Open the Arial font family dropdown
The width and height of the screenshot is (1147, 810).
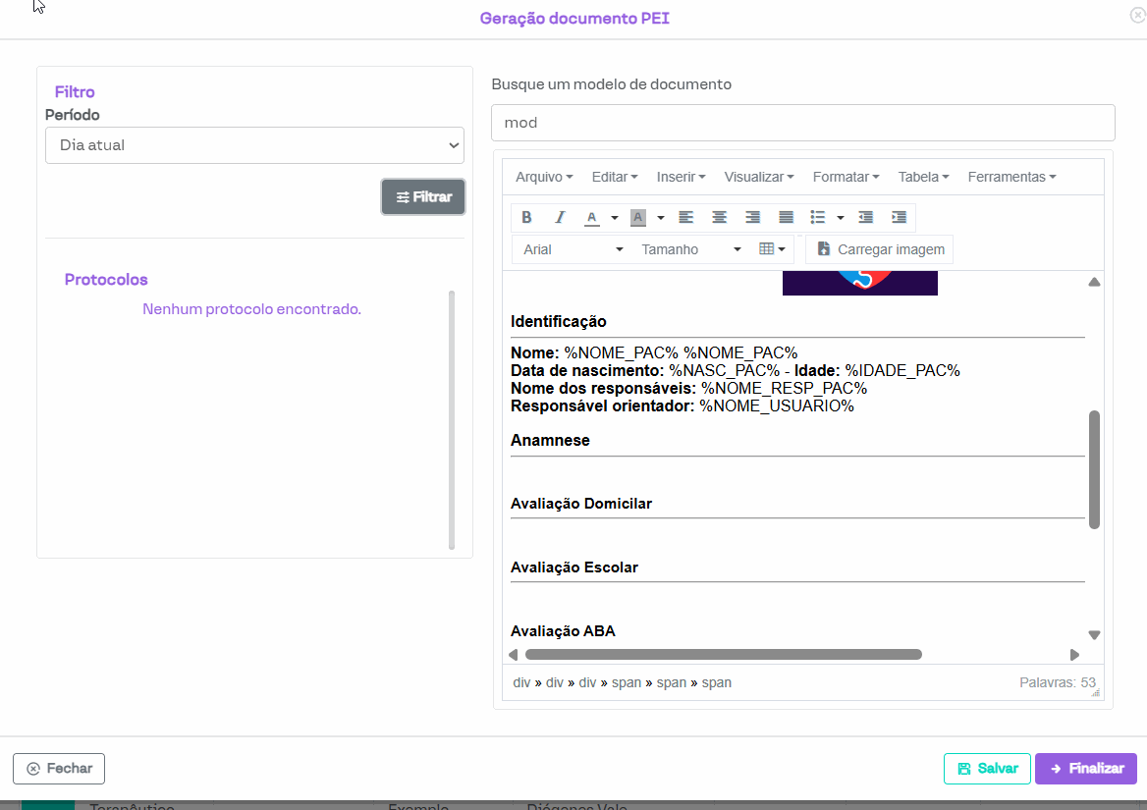tap(573, 249)
